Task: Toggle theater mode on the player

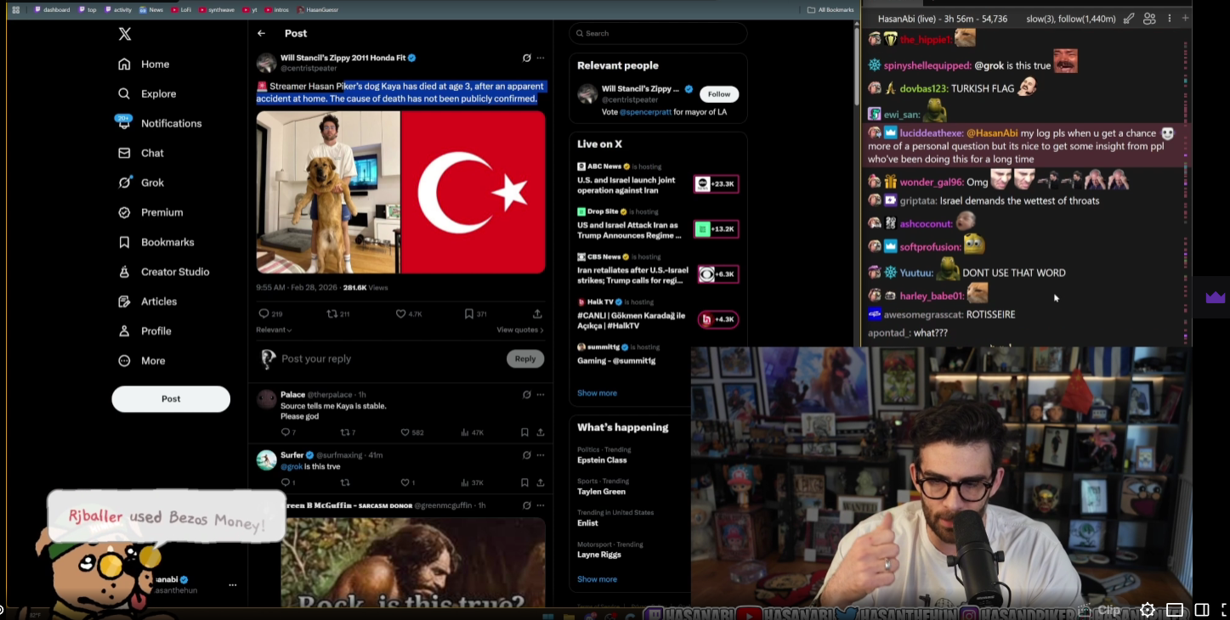Action: [1175, 610]
